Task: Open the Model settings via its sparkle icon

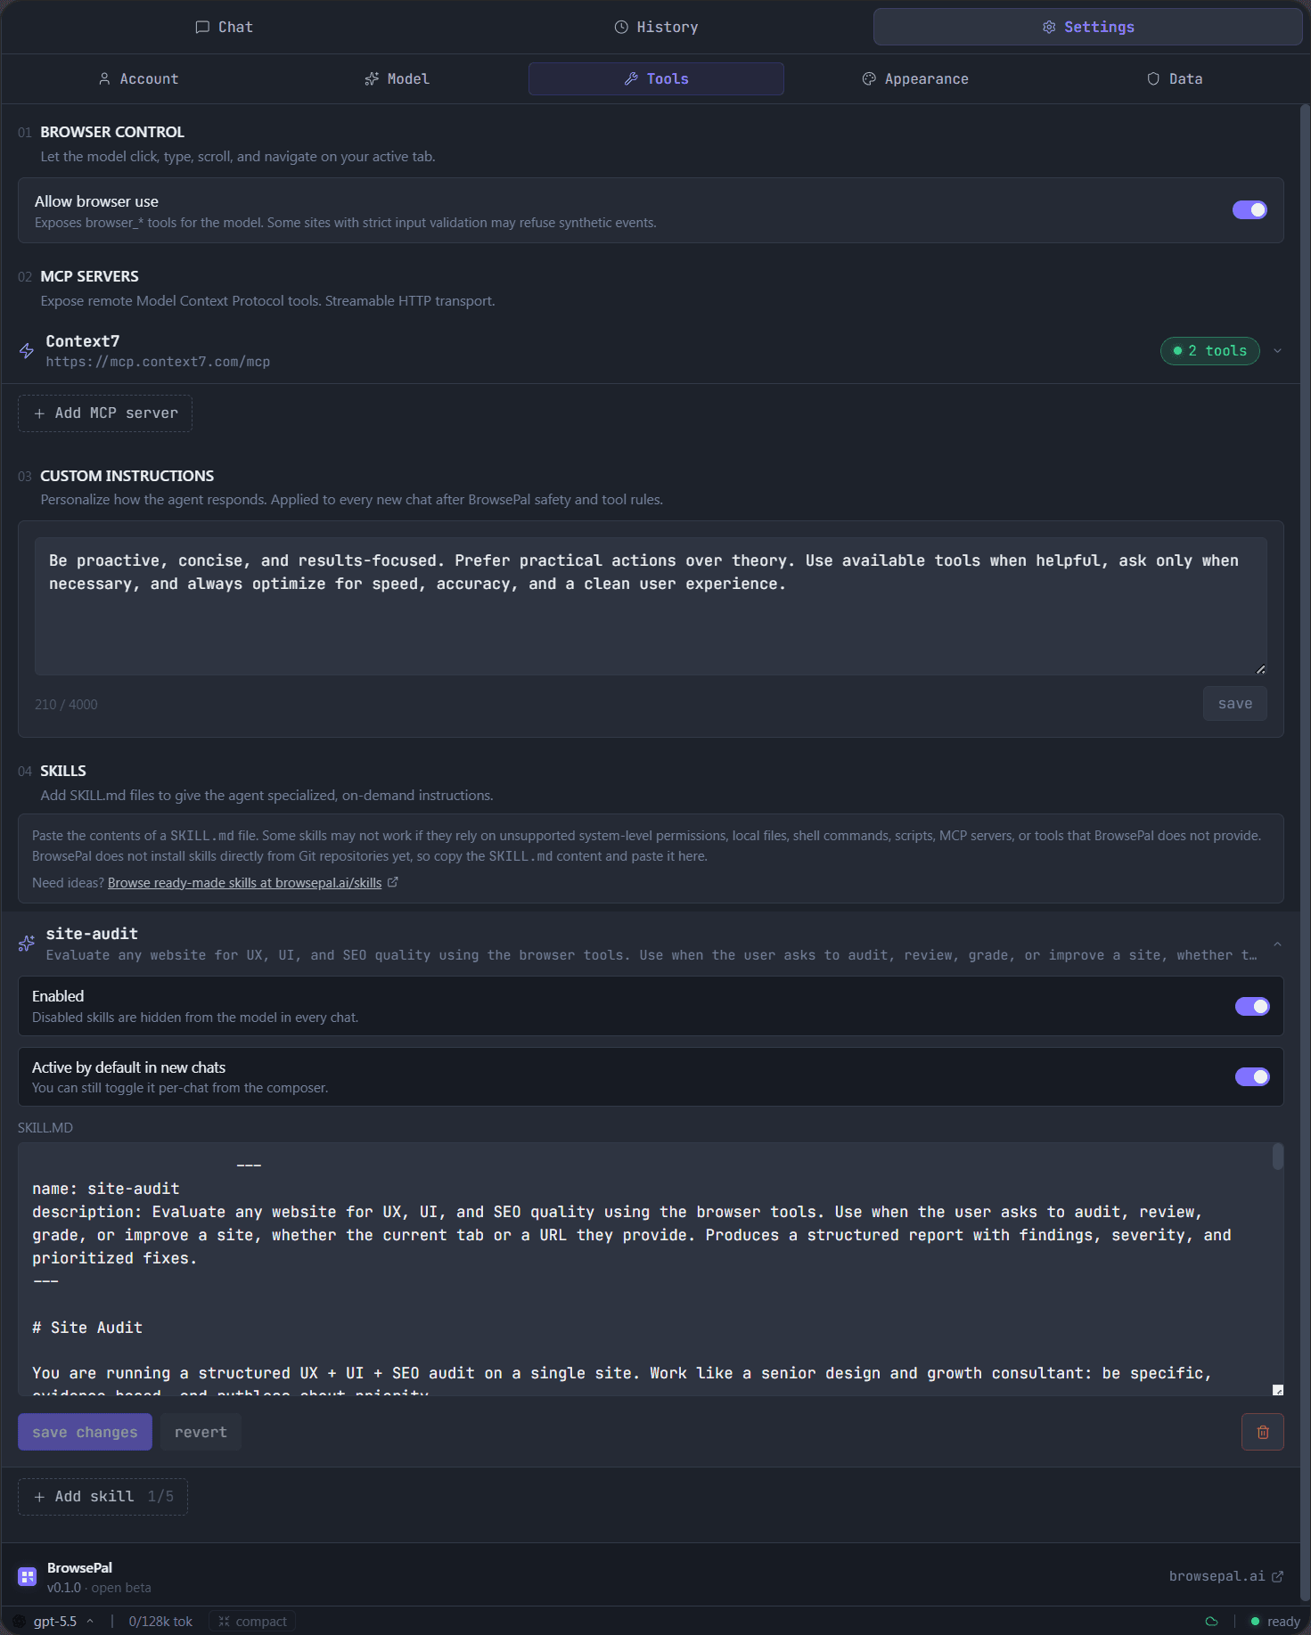Action: (x=372, y=78)
